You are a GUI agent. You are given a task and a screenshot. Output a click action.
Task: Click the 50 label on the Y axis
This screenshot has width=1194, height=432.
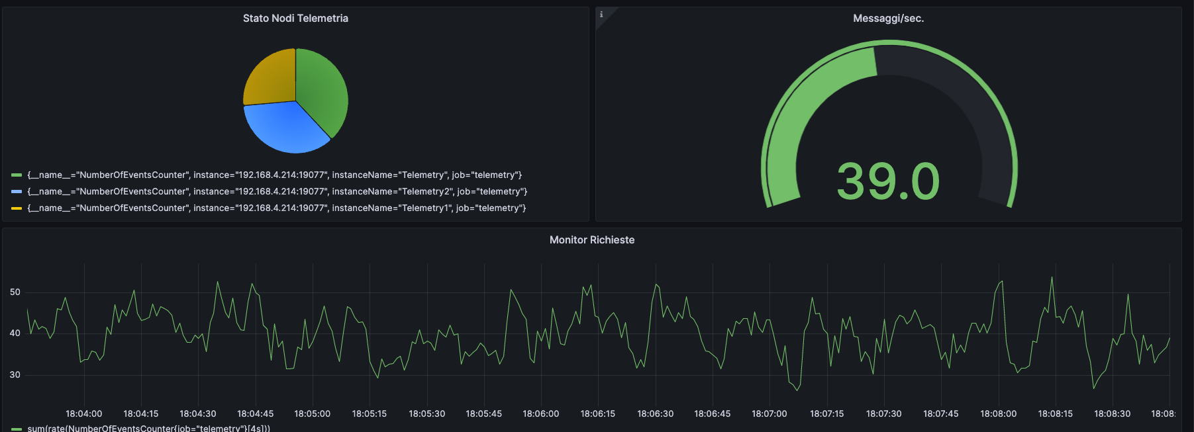[15, 292]
